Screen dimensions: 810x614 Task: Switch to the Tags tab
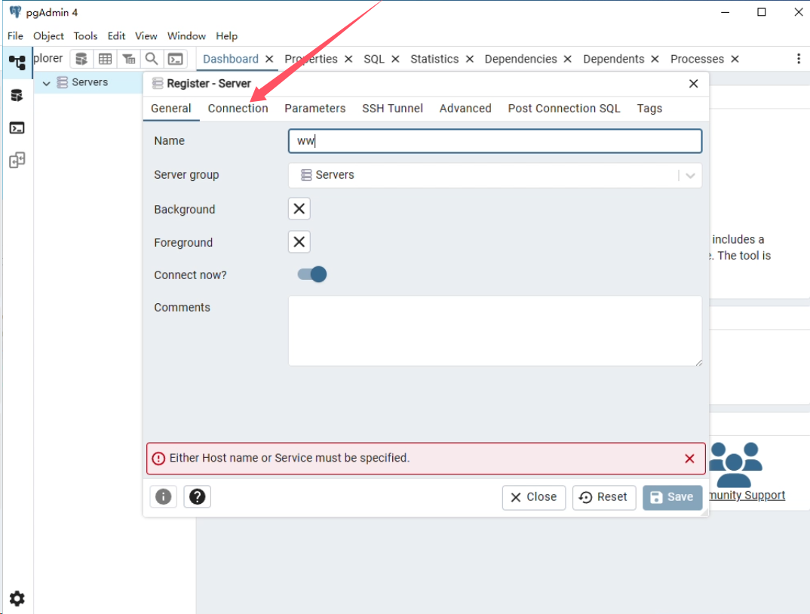click(x=649, y=108)
